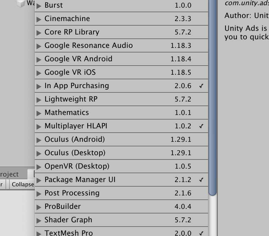Select the Shader Graph name
The width and height of the screenshot is (269, 236).
[x=68, y=220]
